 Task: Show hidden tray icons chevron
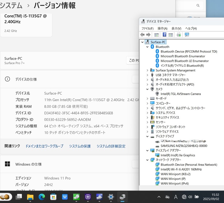159,197
